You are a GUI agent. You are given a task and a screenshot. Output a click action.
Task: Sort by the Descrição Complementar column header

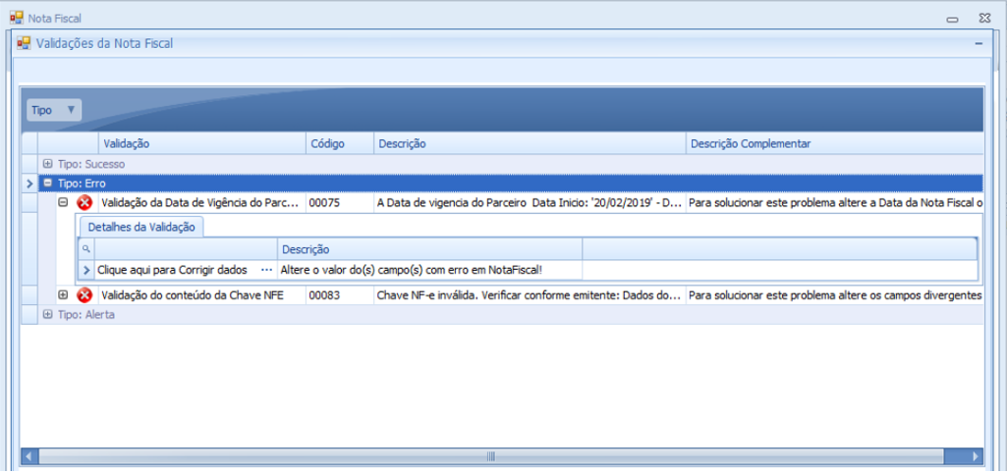[835, 143]
